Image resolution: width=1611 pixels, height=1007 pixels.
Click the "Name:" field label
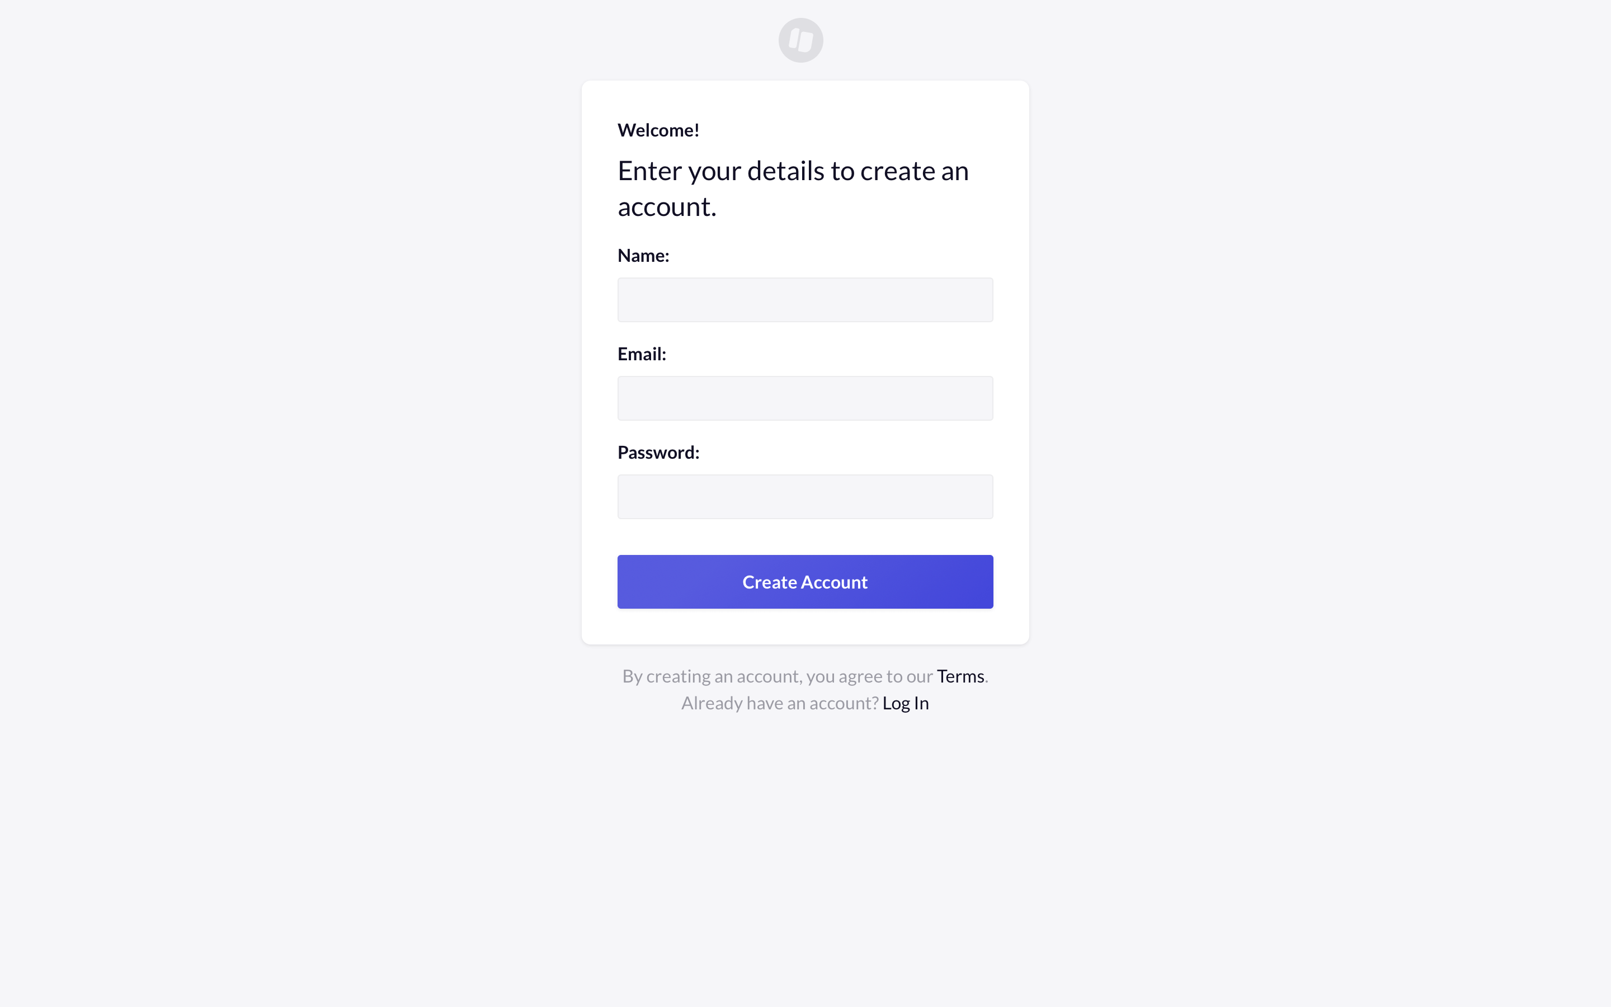click(x=643, y=255)
